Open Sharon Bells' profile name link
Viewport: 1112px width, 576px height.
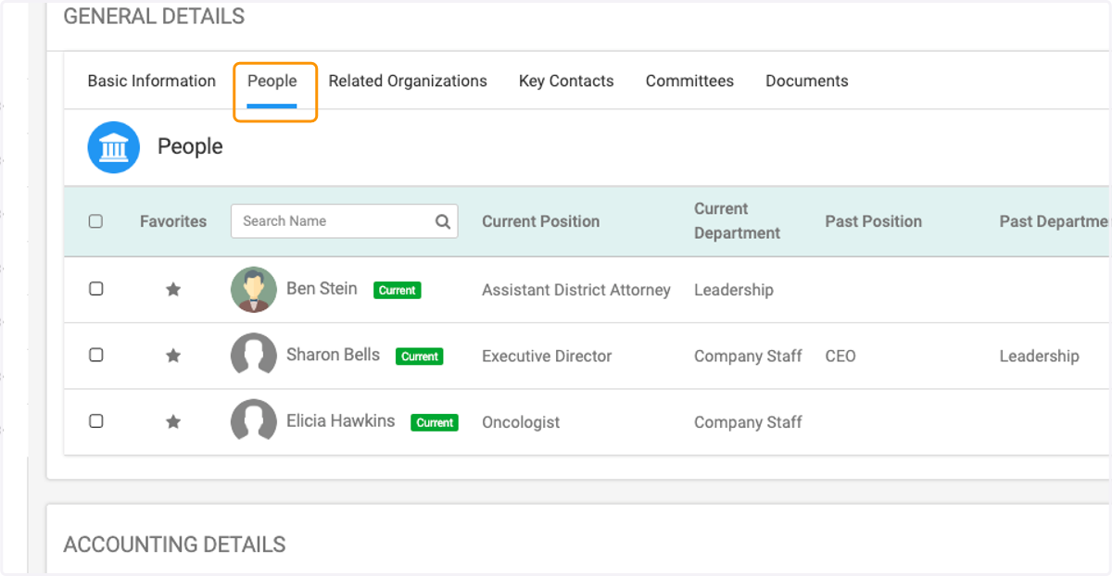coord(333,355)
